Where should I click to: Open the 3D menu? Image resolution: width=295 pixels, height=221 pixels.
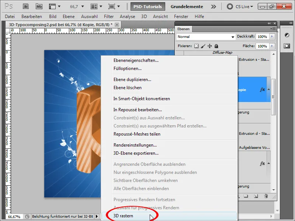point(144,17)
